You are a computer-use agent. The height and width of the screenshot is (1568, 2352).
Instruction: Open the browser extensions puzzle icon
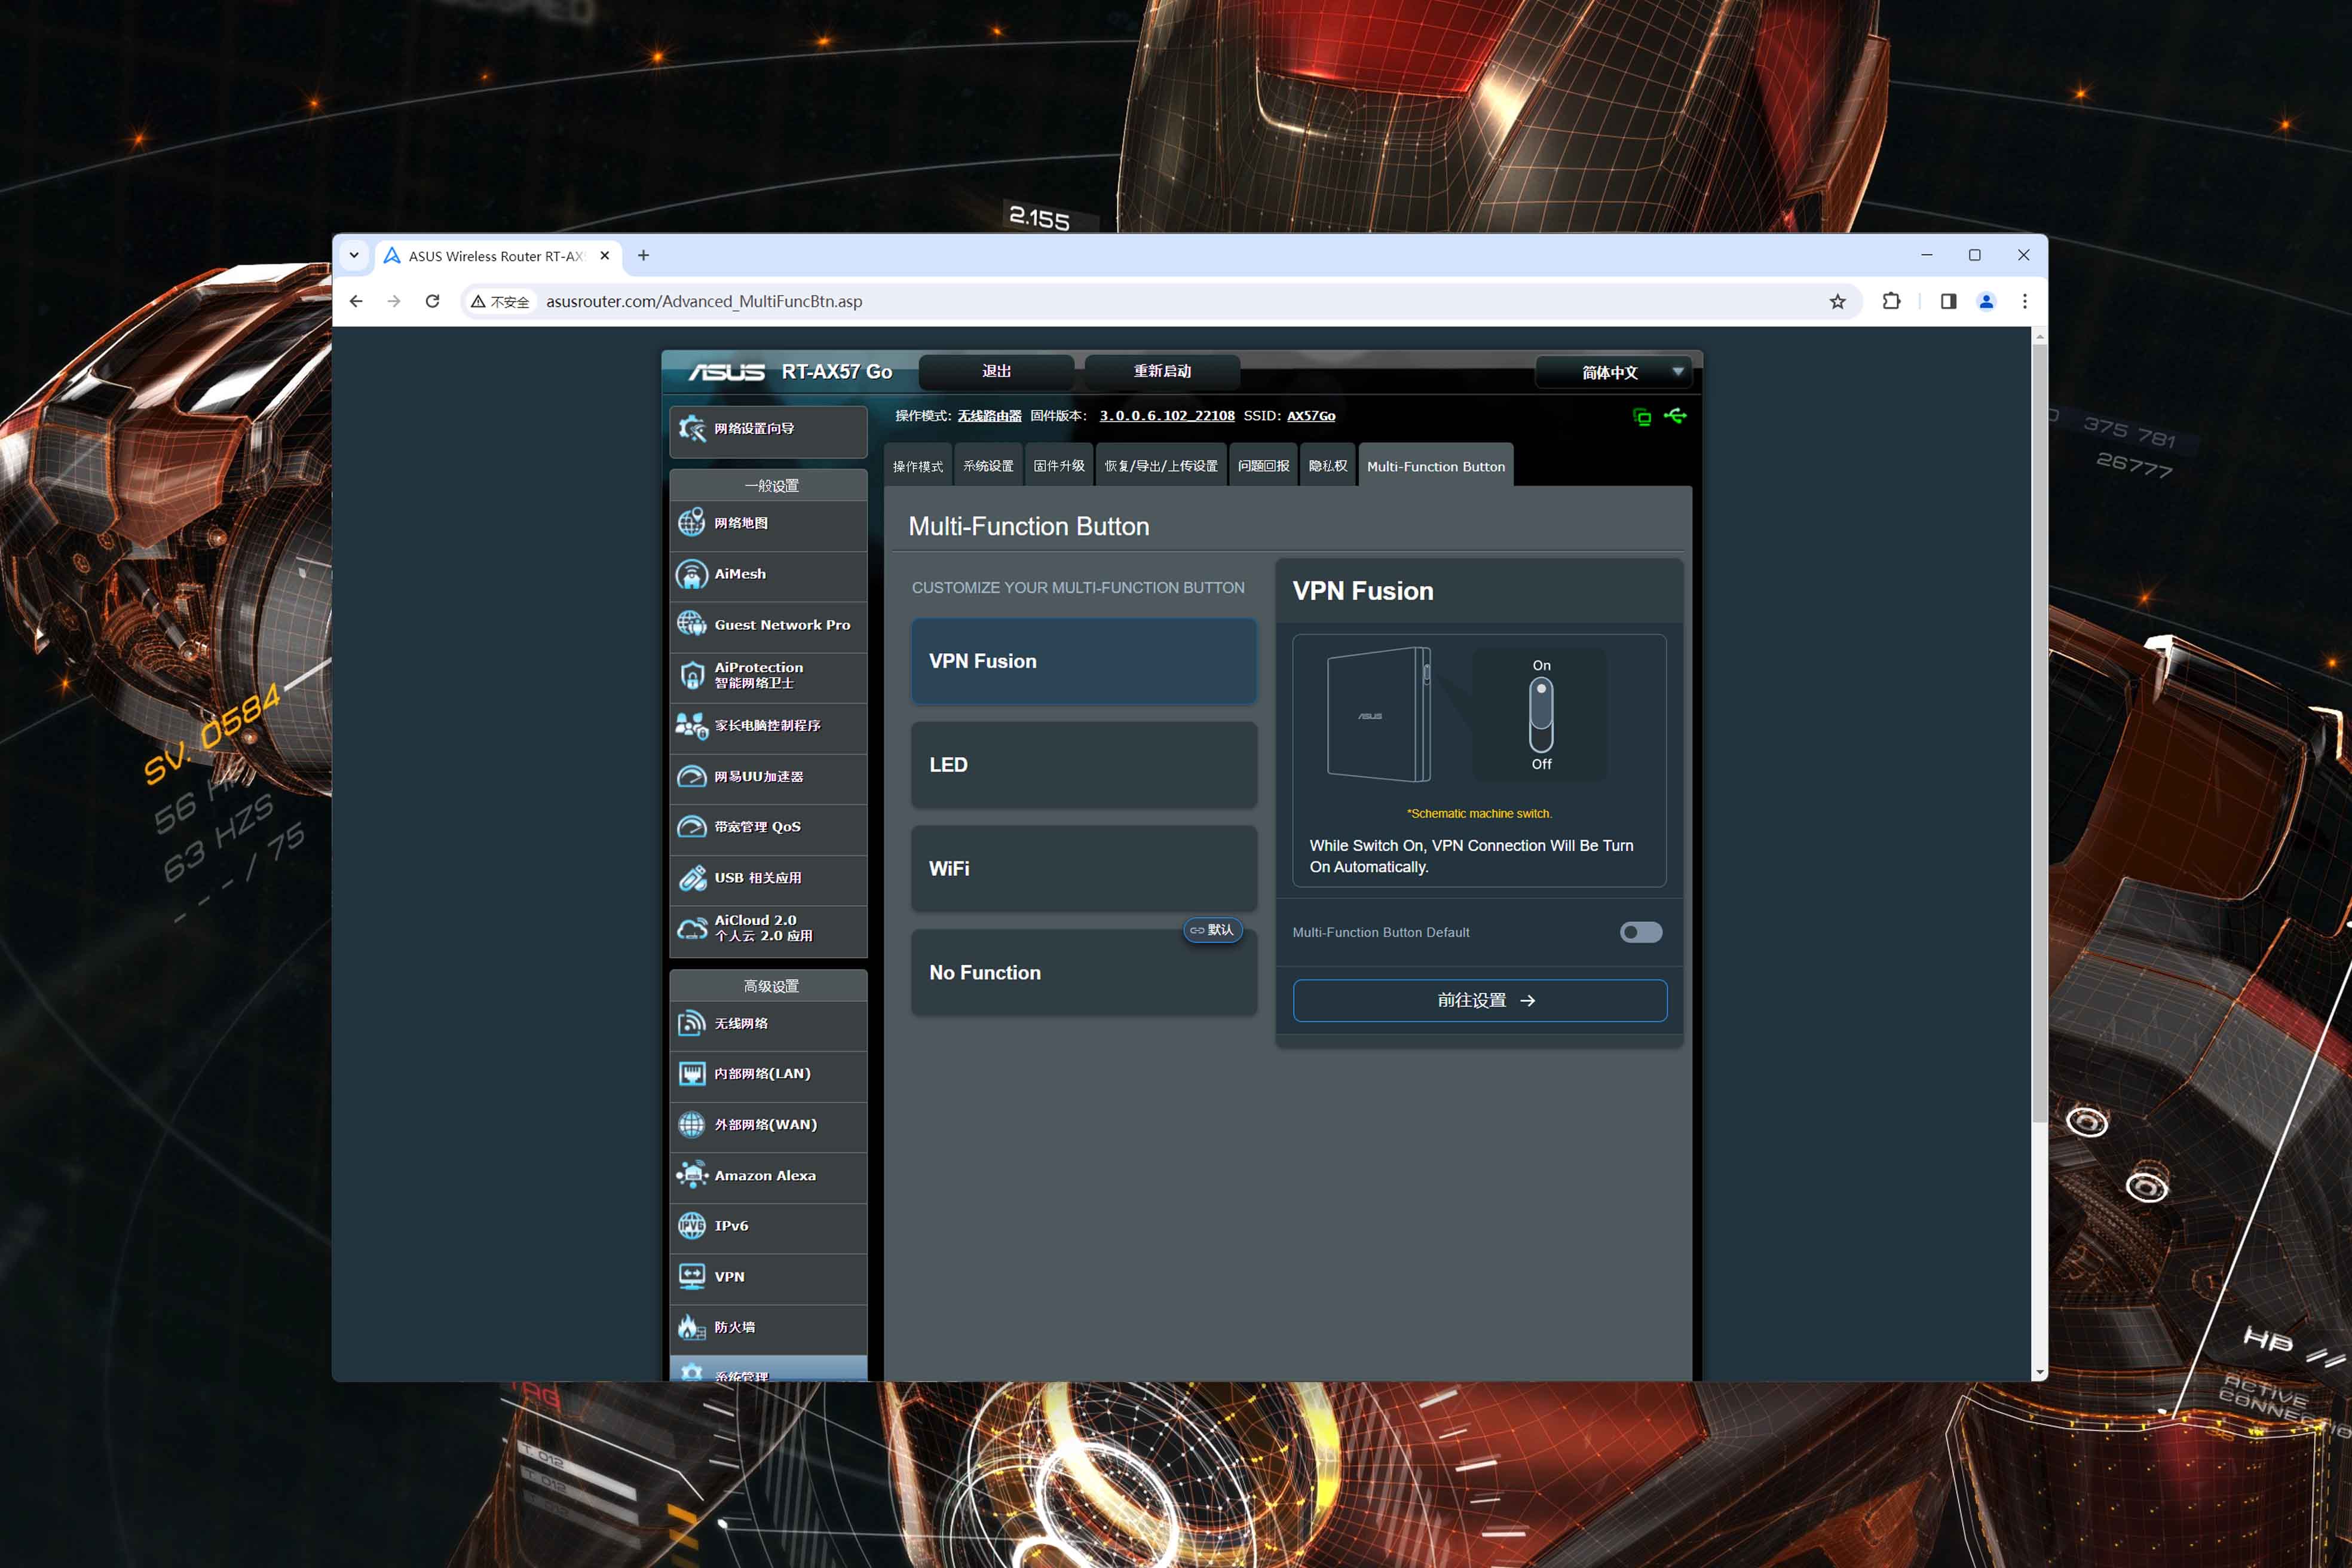pos(1891,301)
